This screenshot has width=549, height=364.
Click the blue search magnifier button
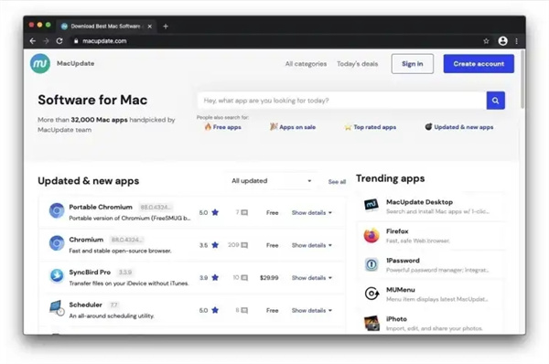[x=495, y=101]
